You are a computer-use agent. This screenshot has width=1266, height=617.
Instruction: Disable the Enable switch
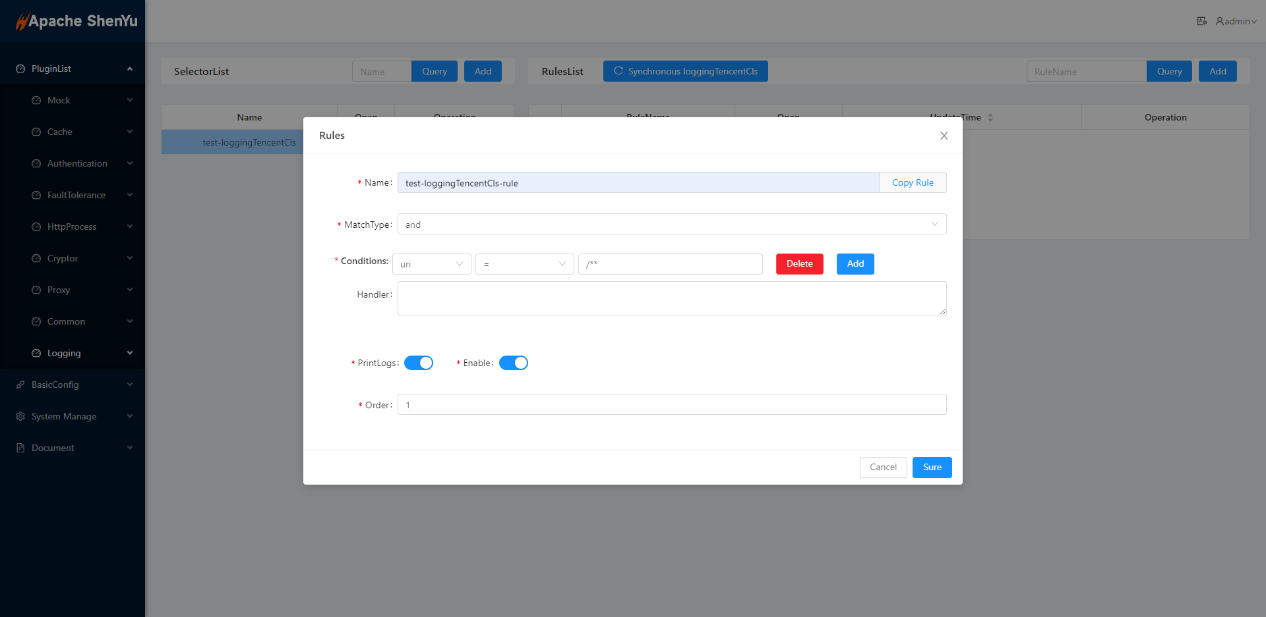pos(513,363)
